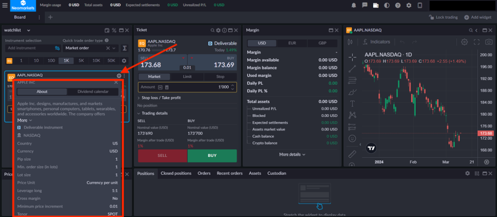497x217 pixels.
Task: Click the info icon on AAPL.NASDAQ watchlist card
Action: click(119, 76)
